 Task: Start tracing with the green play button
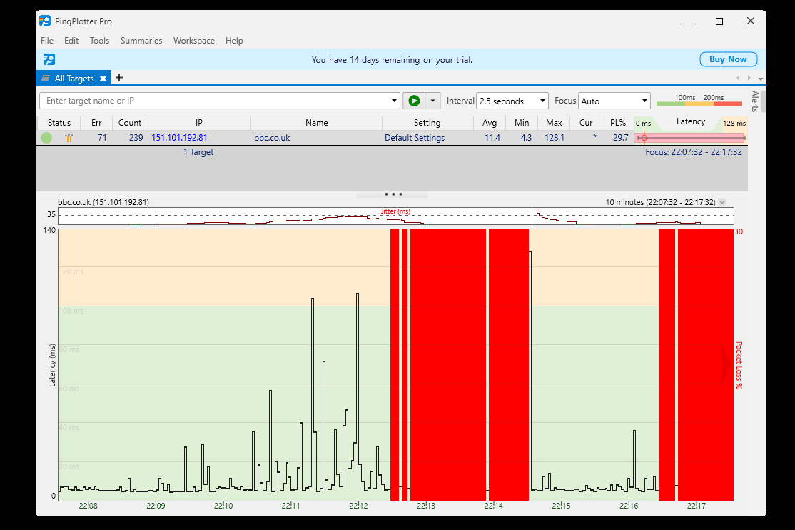point(414,101)
